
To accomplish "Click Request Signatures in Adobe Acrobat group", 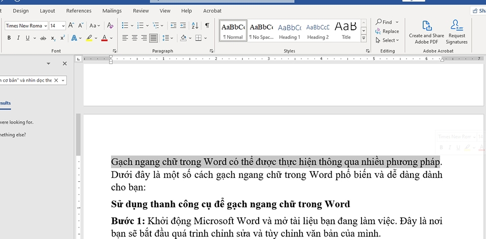I will [457, 32].
